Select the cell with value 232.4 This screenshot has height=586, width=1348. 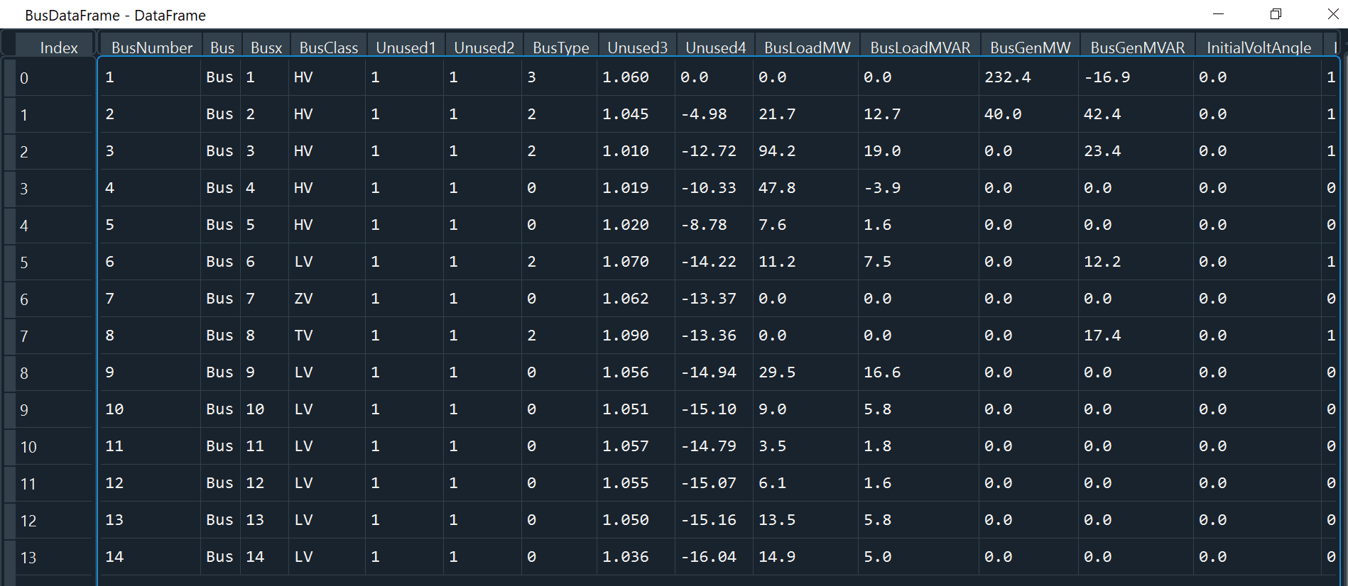click(1007, 77)
